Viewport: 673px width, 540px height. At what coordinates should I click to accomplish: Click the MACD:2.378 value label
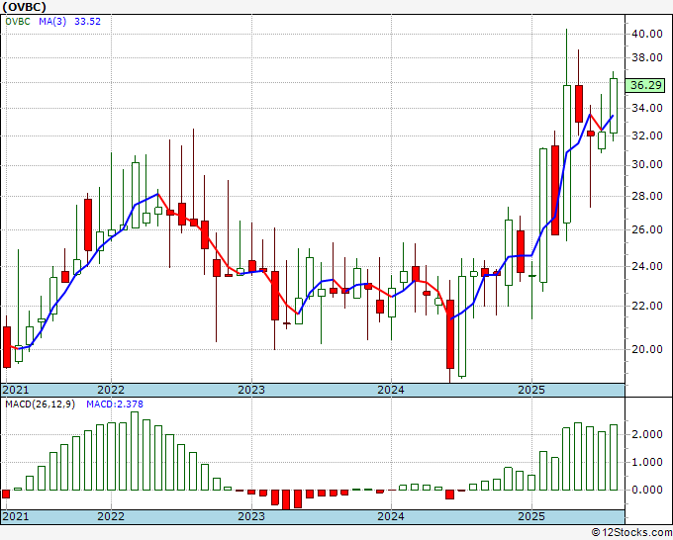point(115,405)
